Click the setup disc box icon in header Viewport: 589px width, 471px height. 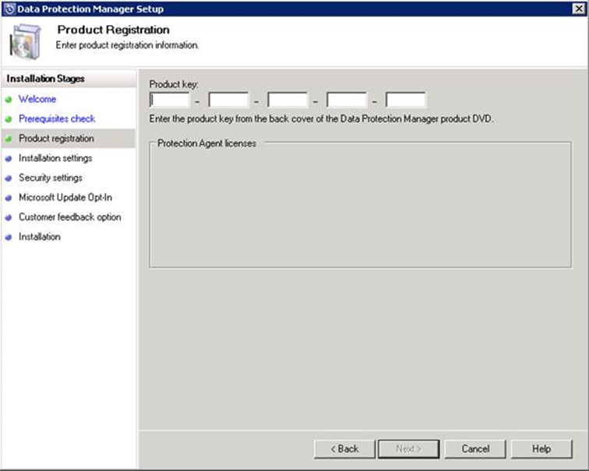(25, 41)
